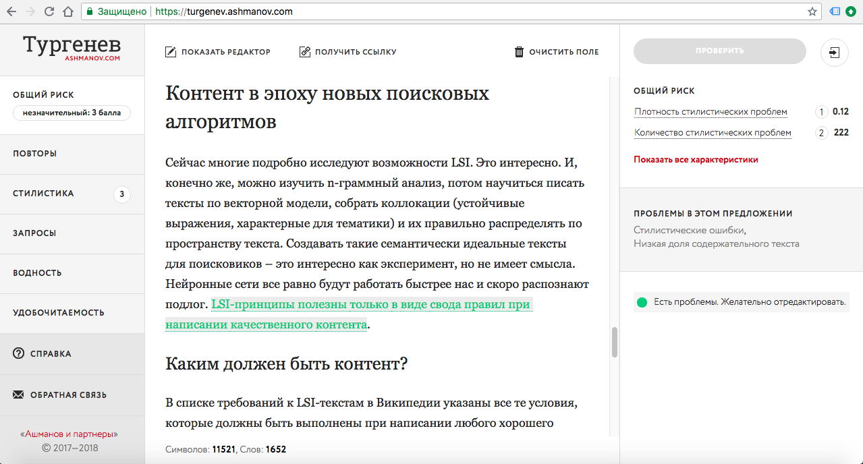Switch to the Водность section
The width and height of the screenshot is (863, 464).
coord(37,273)
